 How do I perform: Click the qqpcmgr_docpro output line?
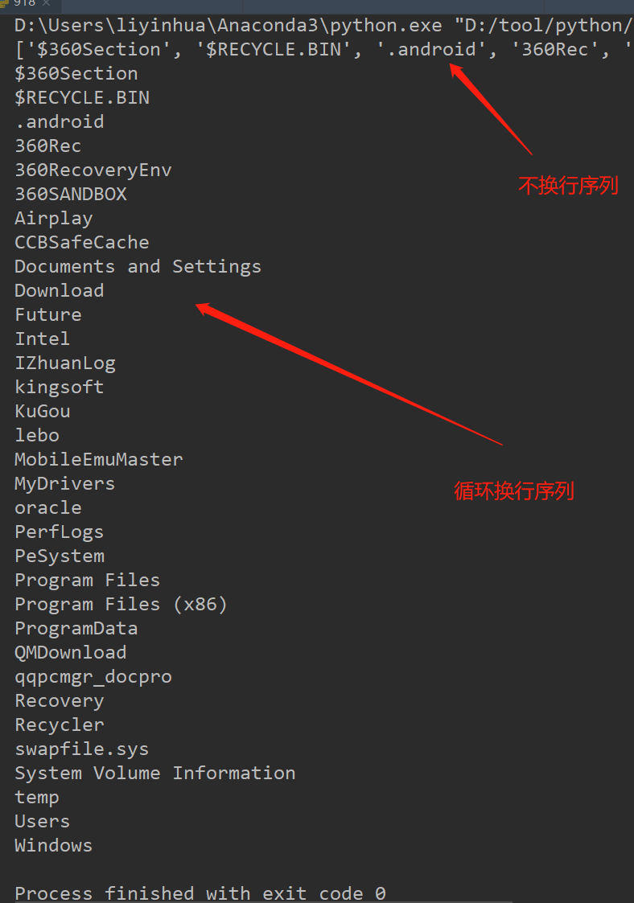93,677
